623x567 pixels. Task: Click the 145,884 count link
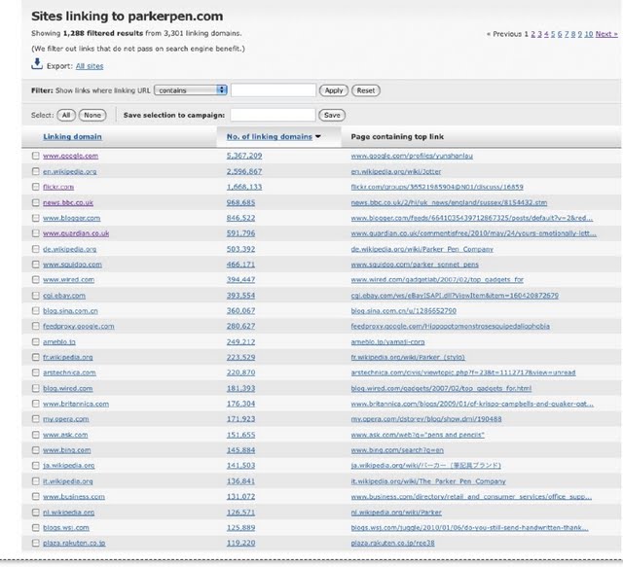240,450
